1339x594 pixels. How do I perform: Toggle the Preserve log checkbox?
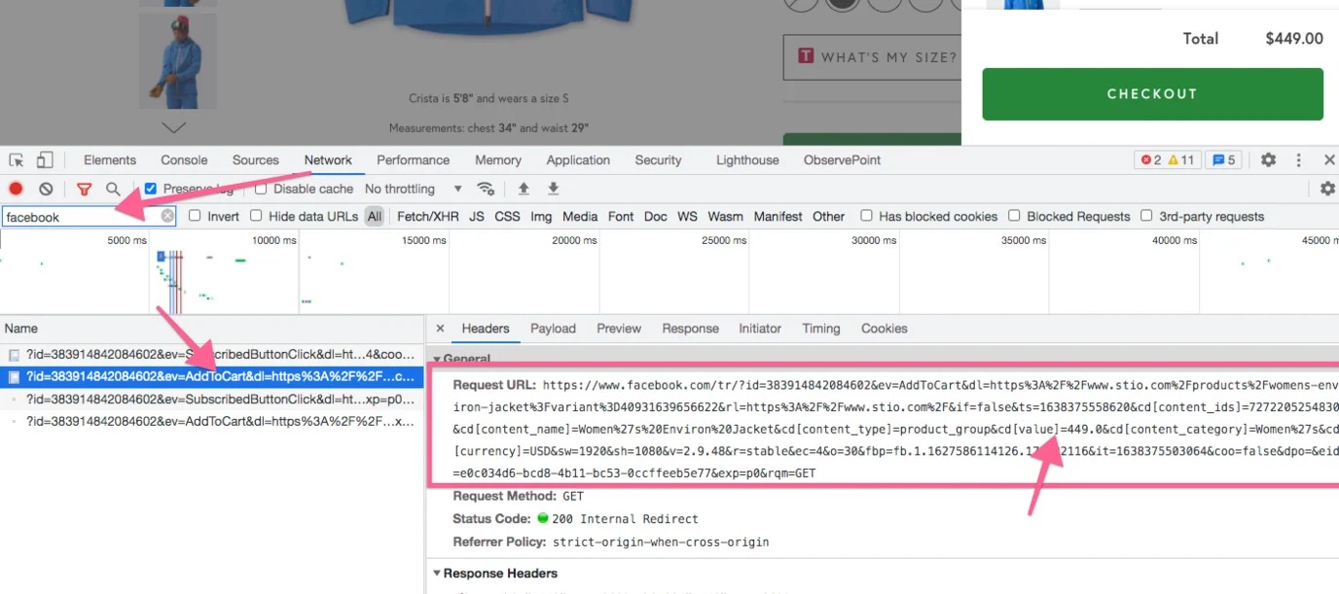tap(151, 189)
